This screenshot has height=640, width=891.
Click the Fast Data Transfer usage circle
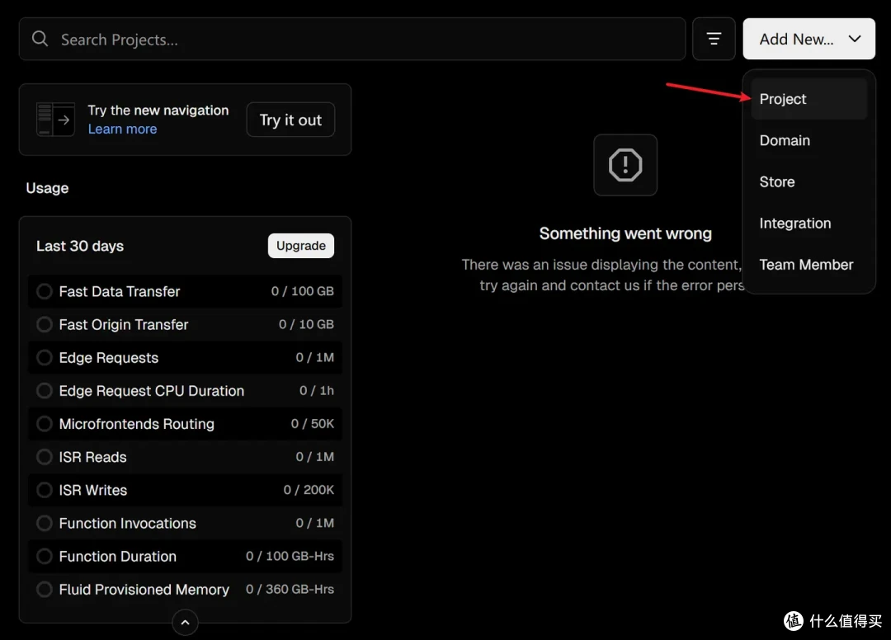[x=45, y=291]
